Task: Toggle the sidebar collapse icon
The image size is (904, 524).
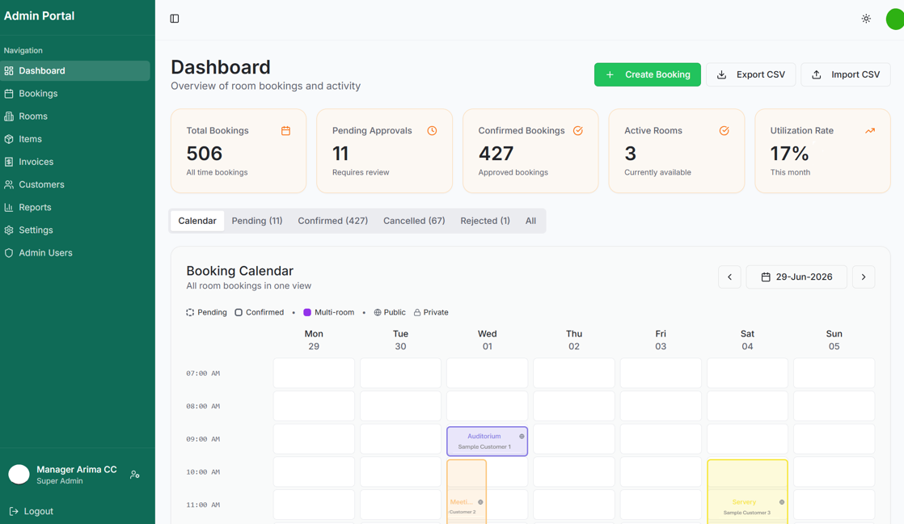Action: click(174, 19)
